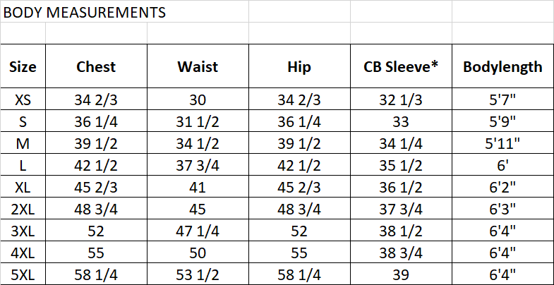
Task: Select the Chest column header cell
Action: click(x=96, y=67)
